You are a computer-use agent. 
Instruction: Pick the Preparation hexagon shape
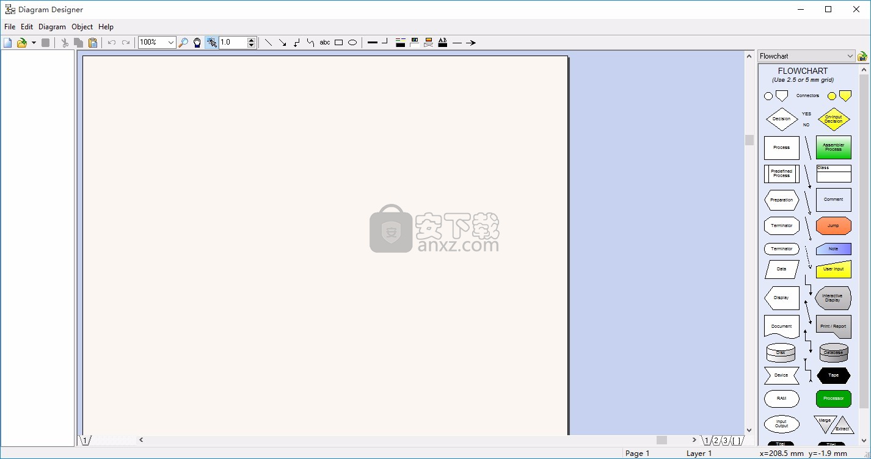(x=782, y=200)
